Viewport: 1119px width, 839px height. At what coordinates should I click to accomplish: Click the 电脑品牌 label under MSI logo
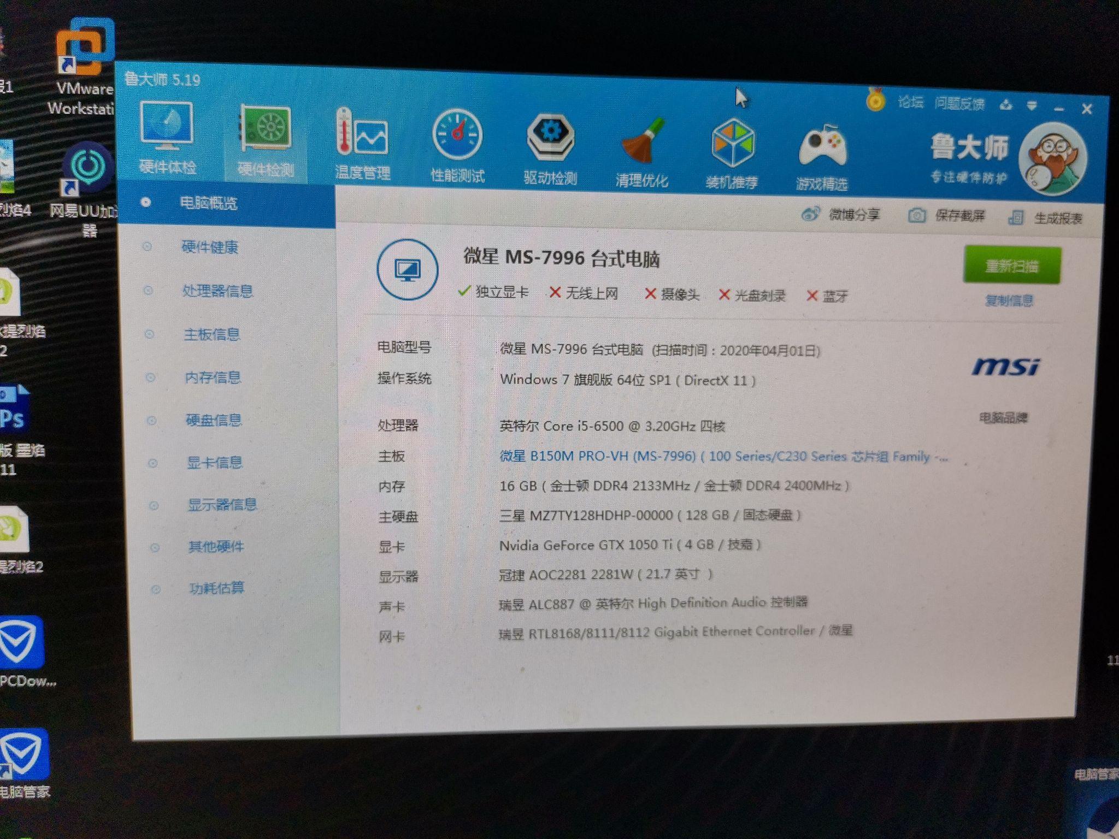[x=1004, y=418]
